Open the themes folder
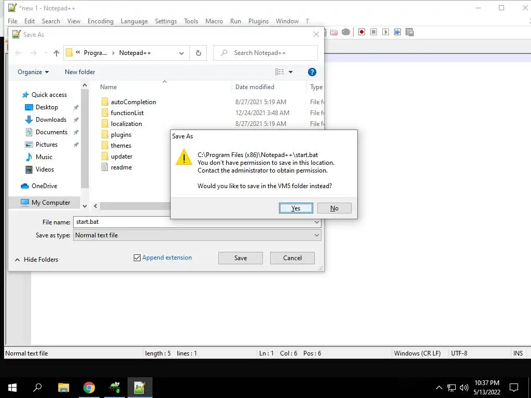Image resolution: width=531 pixels, height=398 pixels. click(120, 145)
